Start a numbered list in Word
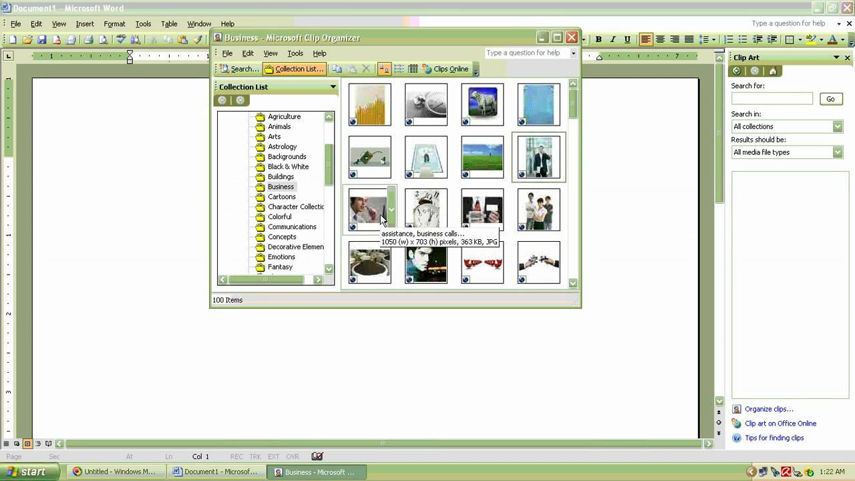The image size is (855, 481). tap(729, 39)
